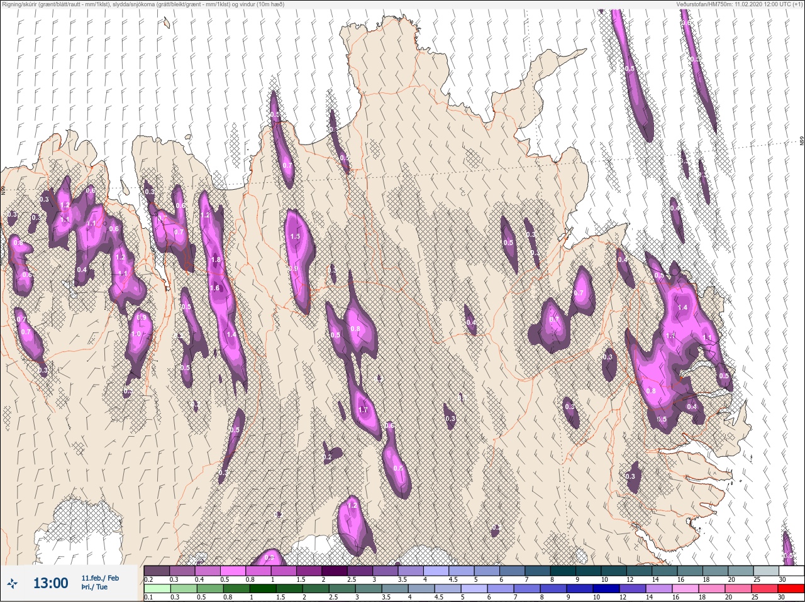Pick lower legend swatch between 5 and 6
Image resolution: width=805 pixels, height=602 pixels.
[x=474, y=589]
